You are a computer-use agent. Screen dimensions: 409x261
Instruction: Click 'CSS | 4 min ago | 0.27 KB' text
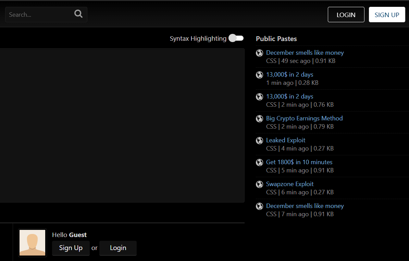pos(300,148)
